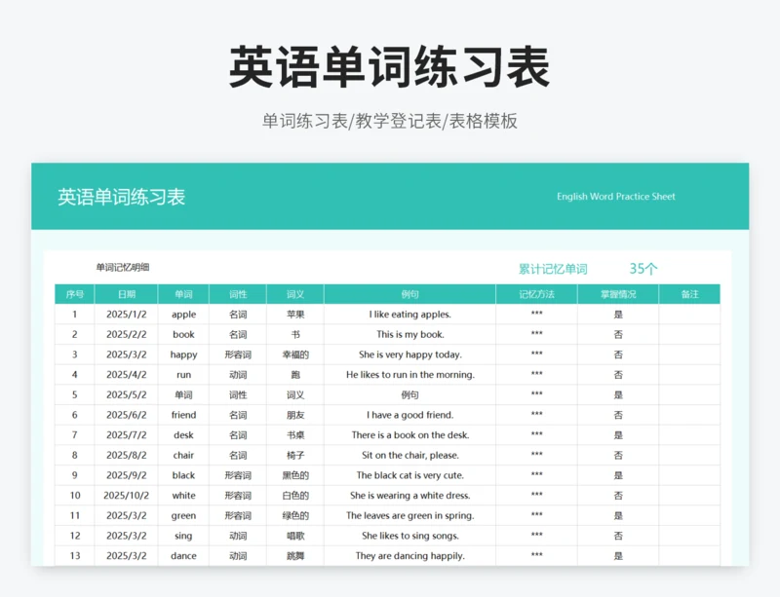Click the 词义 column header
This screenshot has width=780, height=597.
[x=295, y=294]
